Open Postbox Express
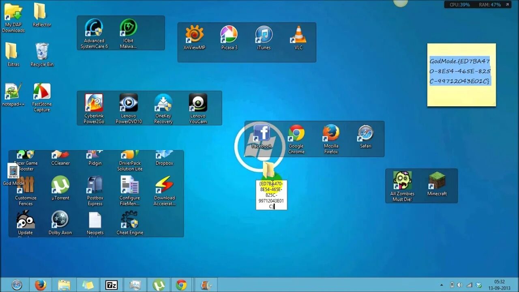This screenshot has height=292, width=519. coord(95,191)
